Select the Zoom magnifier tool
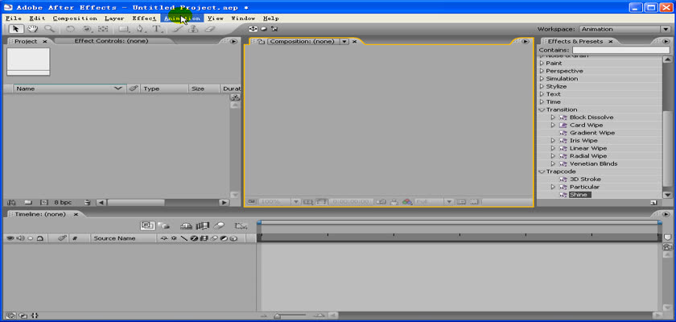676x322 pixels. click(x=49, y=29)
